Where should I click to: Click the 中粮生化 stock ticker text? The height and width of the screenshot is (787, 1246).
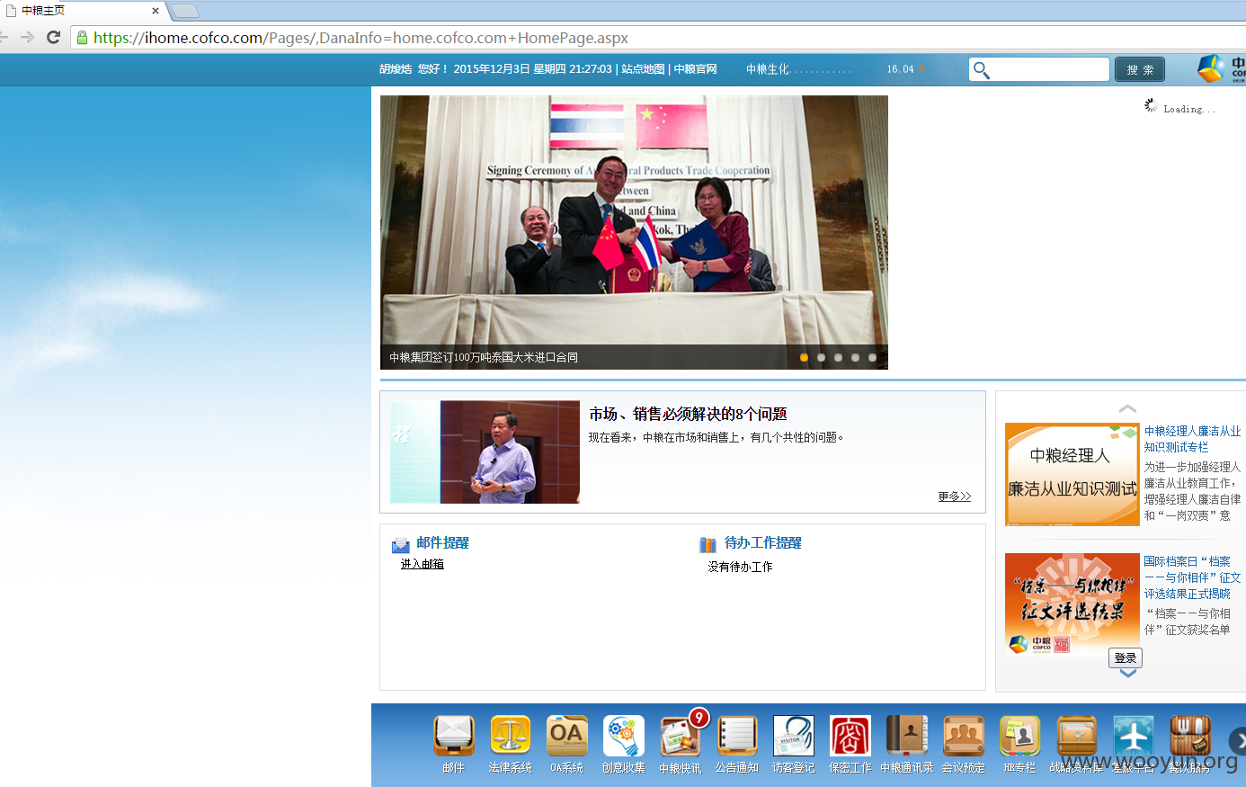click(x=768, y=69)
